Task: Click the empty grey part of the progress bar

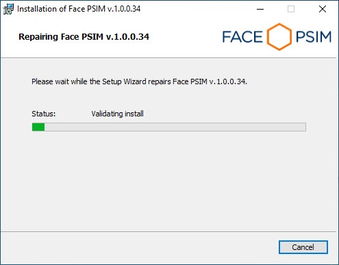Action: [175, 127]
